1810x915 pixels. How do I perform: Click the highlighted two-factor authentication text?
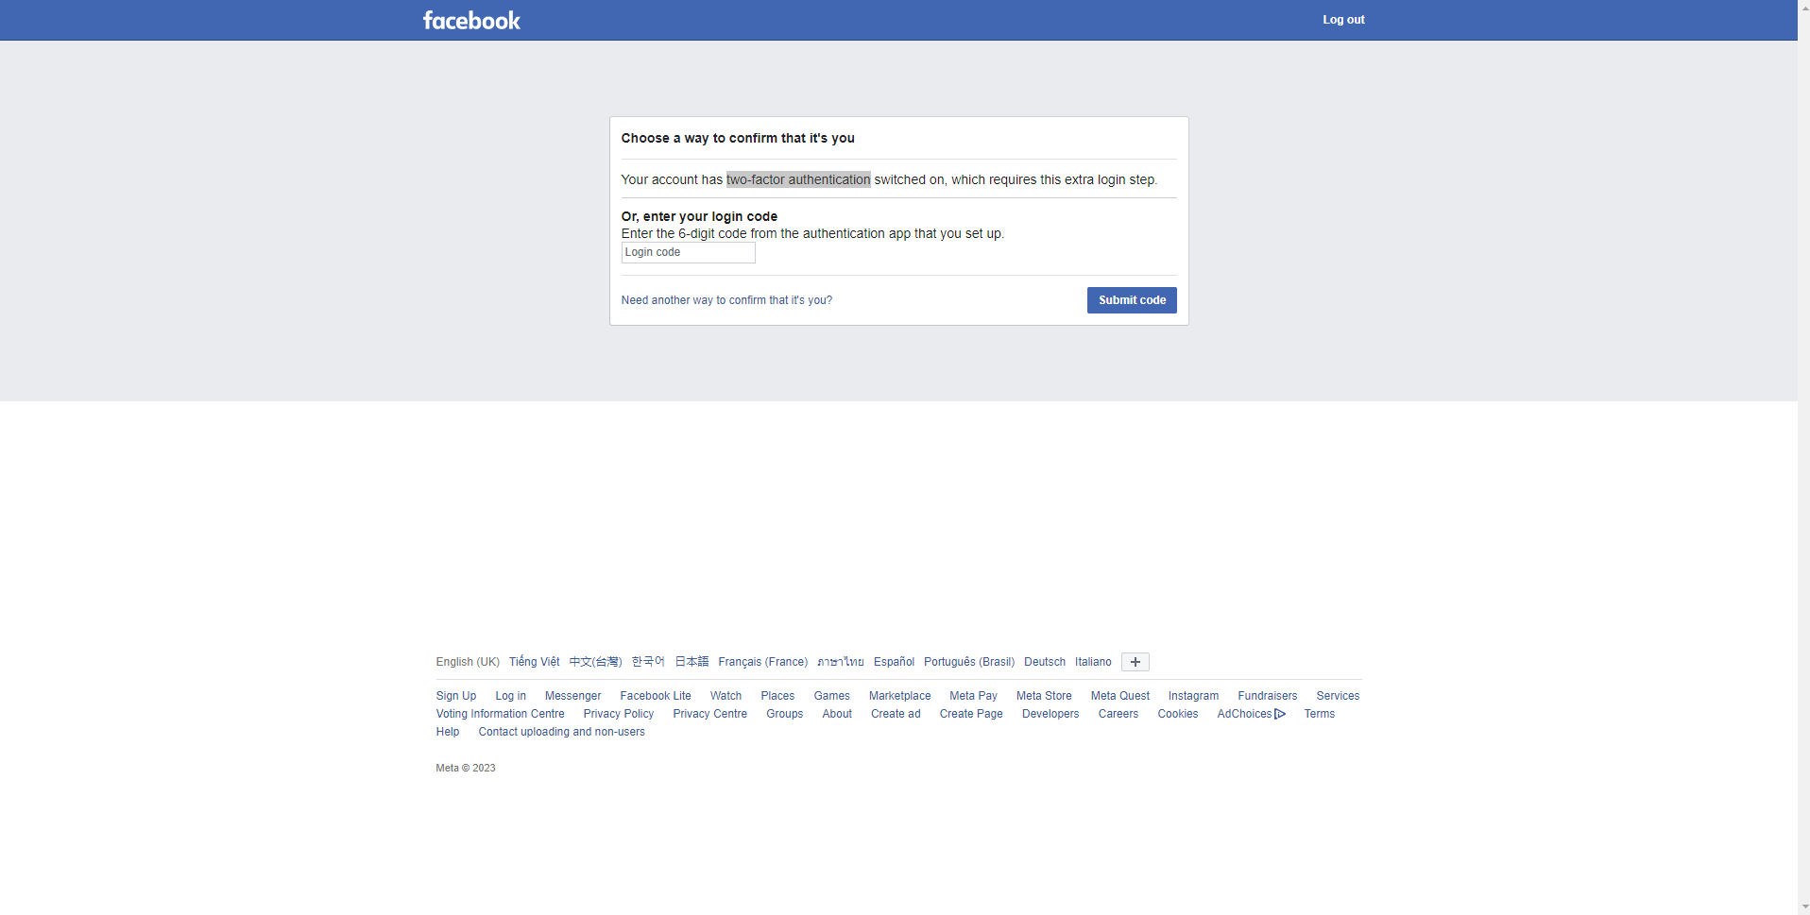tap(798, 179)
